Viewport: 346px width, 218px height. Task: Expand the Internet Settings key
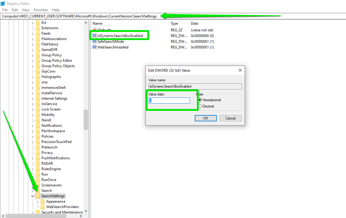click(33, 98)
